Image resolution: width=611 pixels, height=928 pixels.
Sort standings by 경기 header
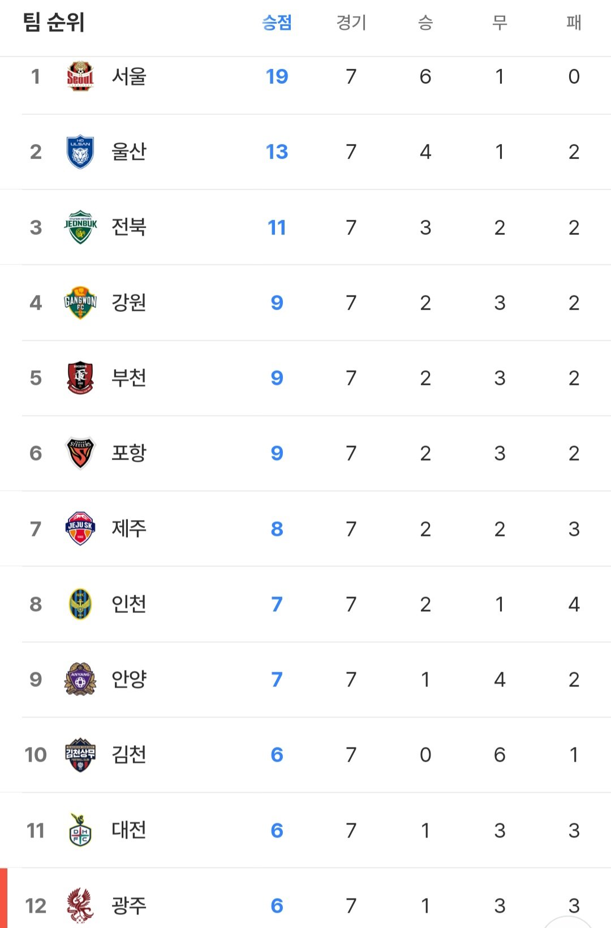tap(351, 23)
